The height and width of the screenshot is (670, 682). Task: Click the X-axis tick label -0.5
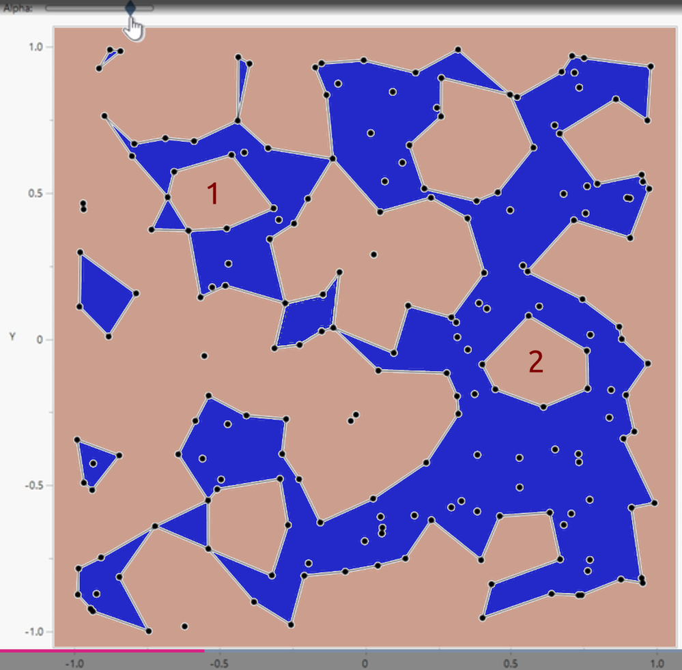pos(219,664)
